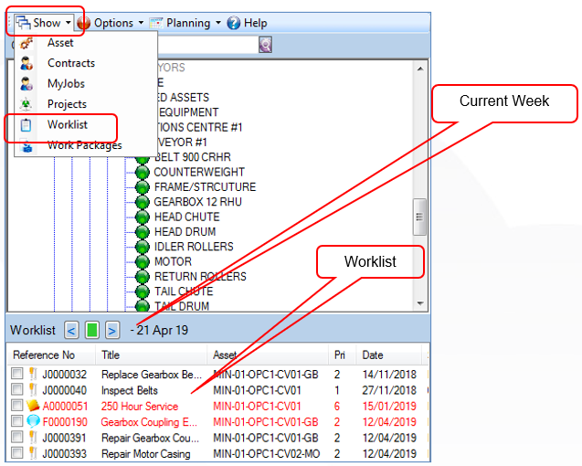This screenshot has width=582, height=466.
Task: Go to previous week in Worklist
Action: [71, 330]
